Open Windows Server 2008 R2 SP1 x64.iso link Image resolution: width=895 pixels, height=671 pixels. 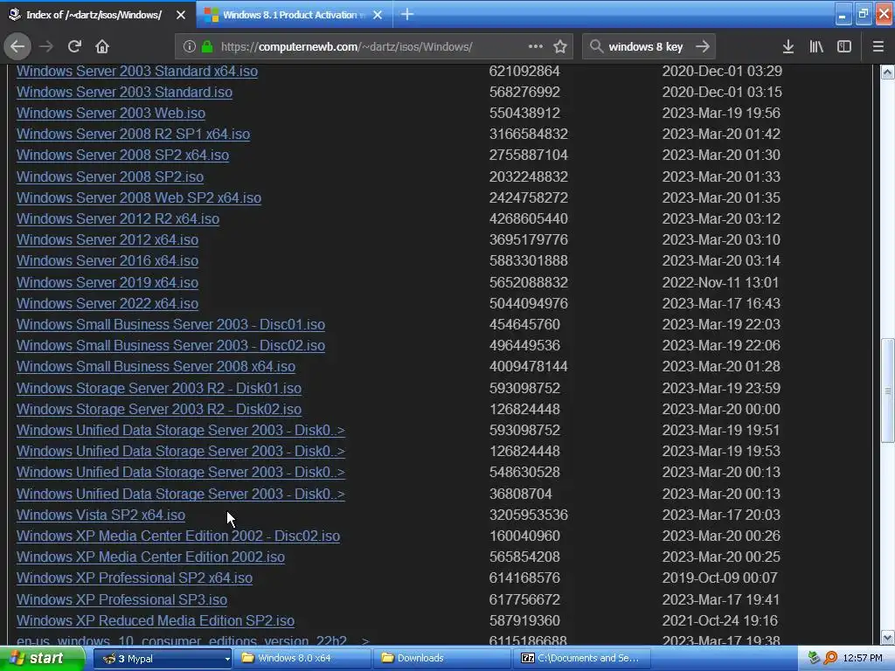(133, 134)
